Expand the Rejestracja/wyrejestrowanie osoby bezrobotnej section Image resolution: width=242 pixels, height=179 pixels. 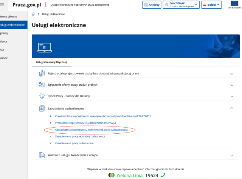(232, 74)
